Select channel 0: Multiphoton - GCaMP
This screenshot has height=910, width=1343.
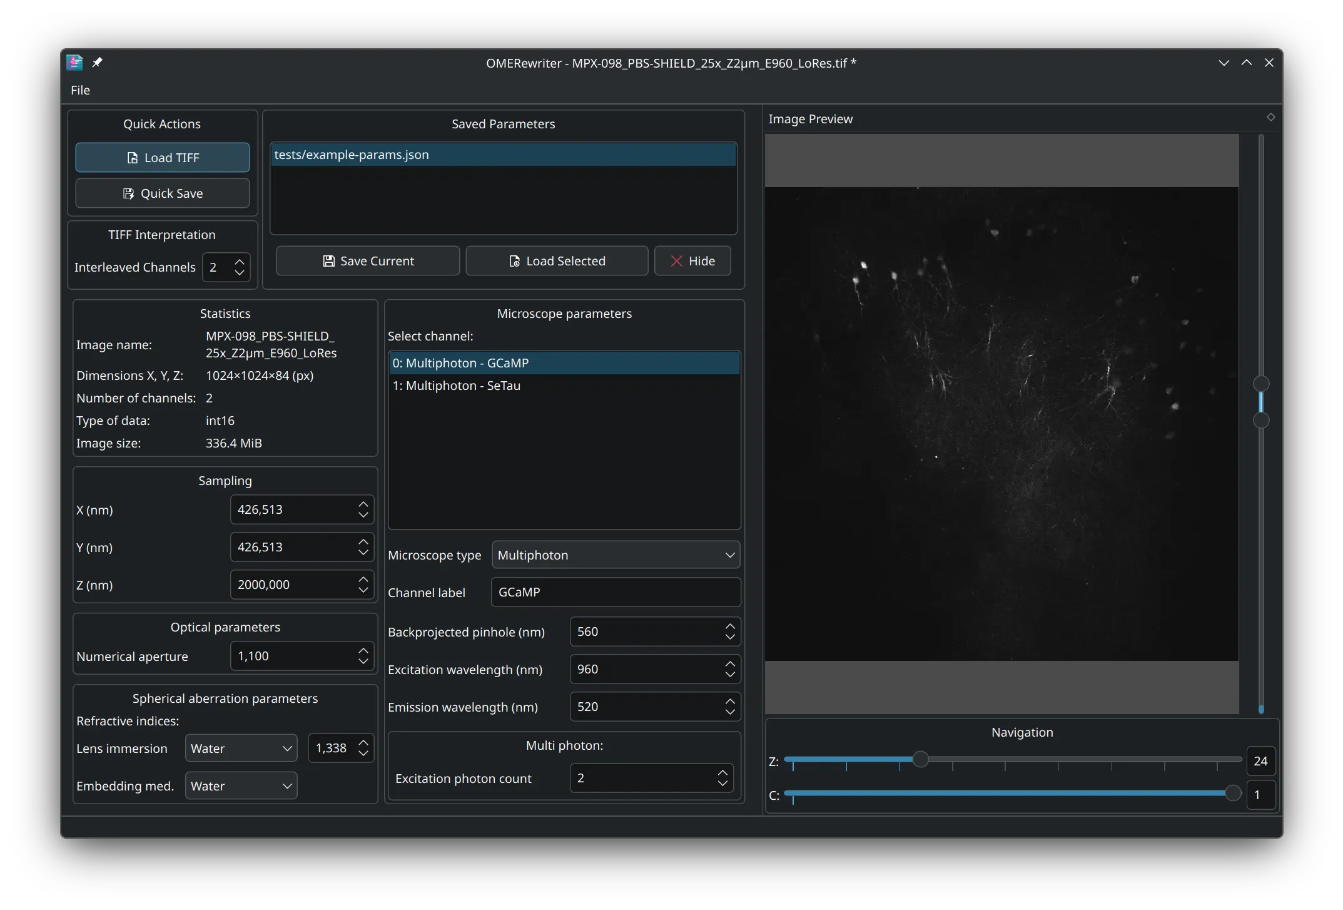coord(564,363)
